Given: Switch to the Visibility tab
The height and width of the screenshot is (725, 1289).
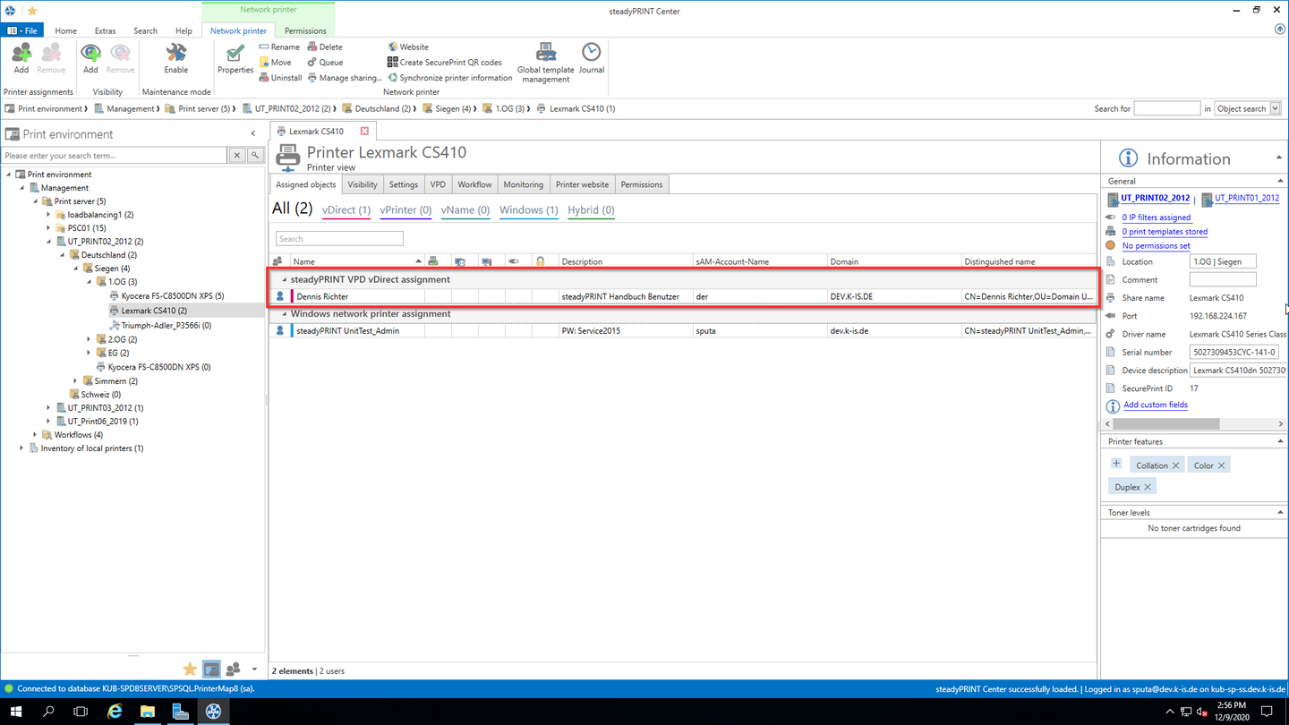Looking at the screenshot, I should (363, 184).
